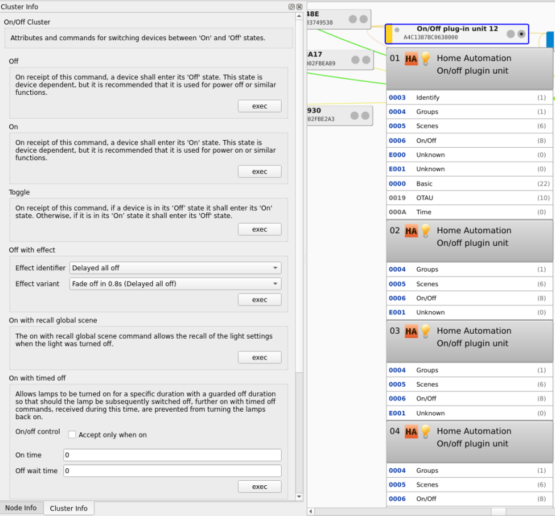This screenshot has height=516, width=555.
Task: Select Scenes cluster in endpoint 03
Action: 470,385
